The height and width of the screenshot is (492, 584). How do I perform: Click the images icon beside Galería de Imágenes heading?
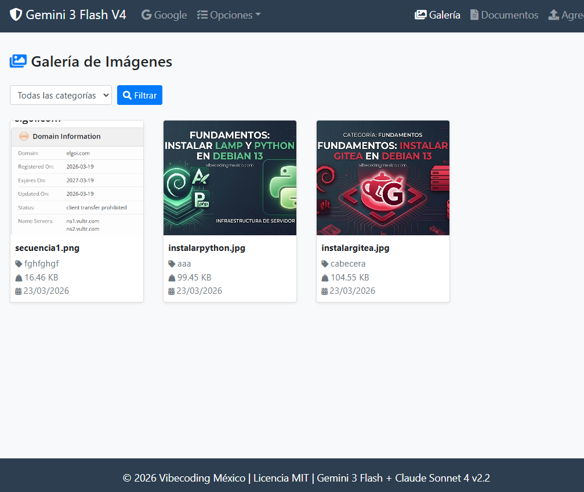tap(19, 61)
